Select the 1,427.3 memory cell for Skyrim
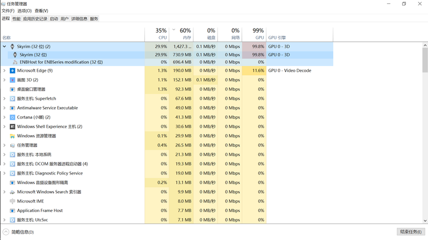The height and width of the screenshot is (240, 428). (181, 47)
